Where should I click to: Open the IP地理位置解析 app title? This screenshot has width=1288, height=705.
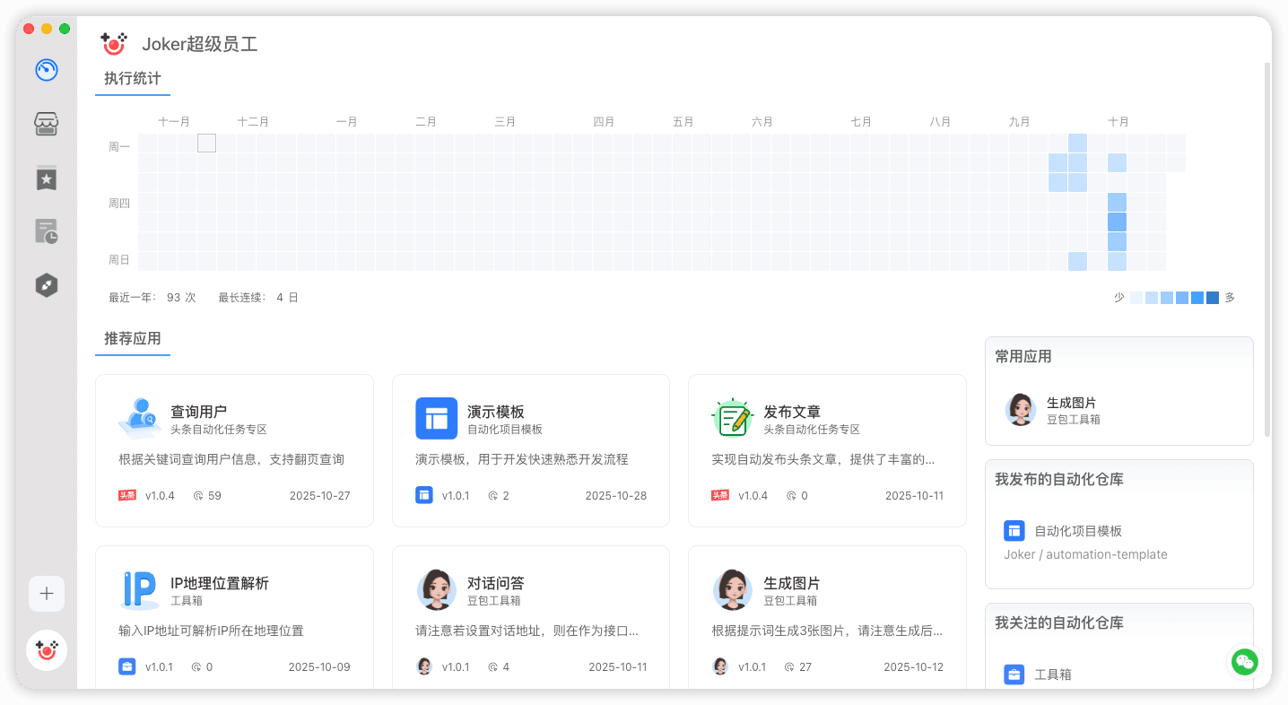[220, 583]
